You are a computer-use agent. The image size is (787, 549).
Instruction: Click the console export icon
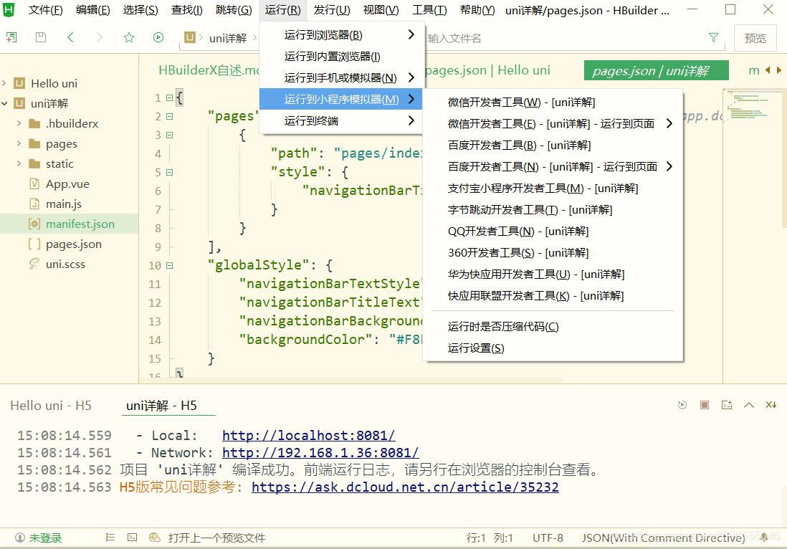(727, 405)
